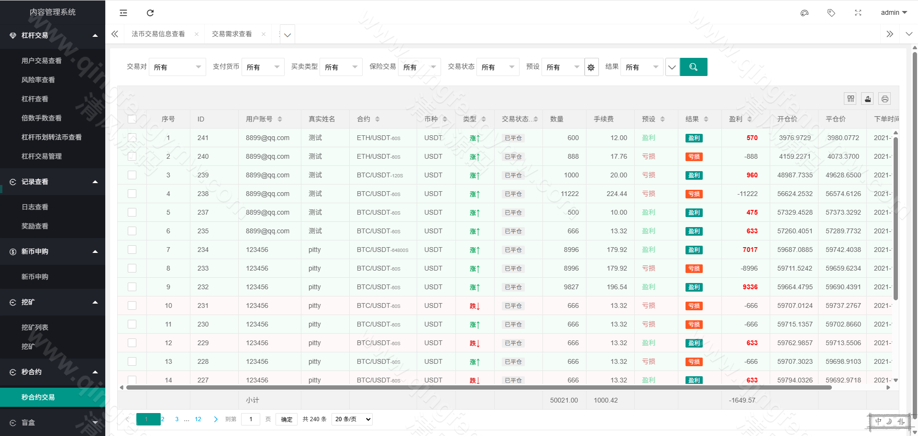Viewport: 918px width, 436px height.
Task: Open the 买卖类型 dropdown
Action: coord(341,67)
